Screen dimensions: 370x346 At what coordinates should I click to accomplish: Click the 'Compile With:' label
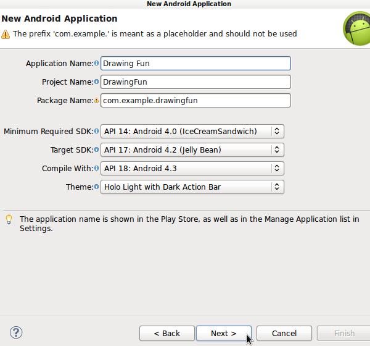[68, 169]
